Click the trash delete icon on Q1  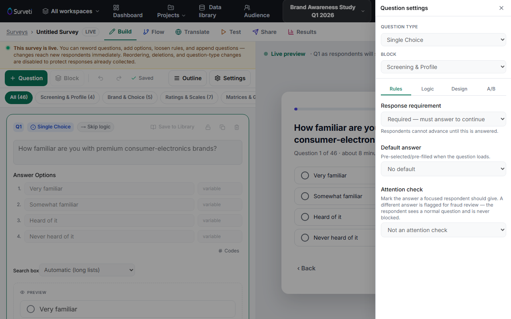(x=237, y=127)
